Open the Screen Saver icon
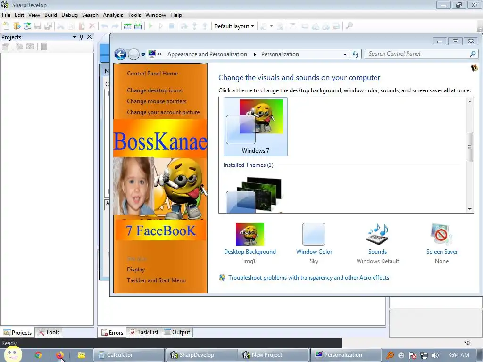The image size is (483, 362). click(x=441, y=235)
